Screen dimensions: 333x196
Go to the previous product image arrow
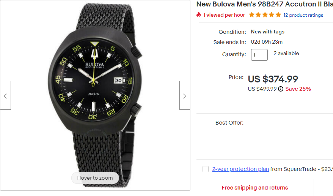tap(5, 96)
